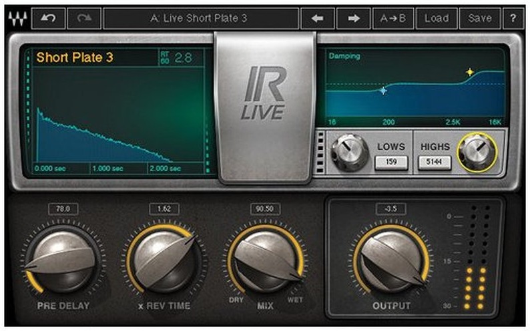Click the Lows frequency value 159
Image resolution: width=530 pixels, height=331 pixels.
tap(391, 163)
